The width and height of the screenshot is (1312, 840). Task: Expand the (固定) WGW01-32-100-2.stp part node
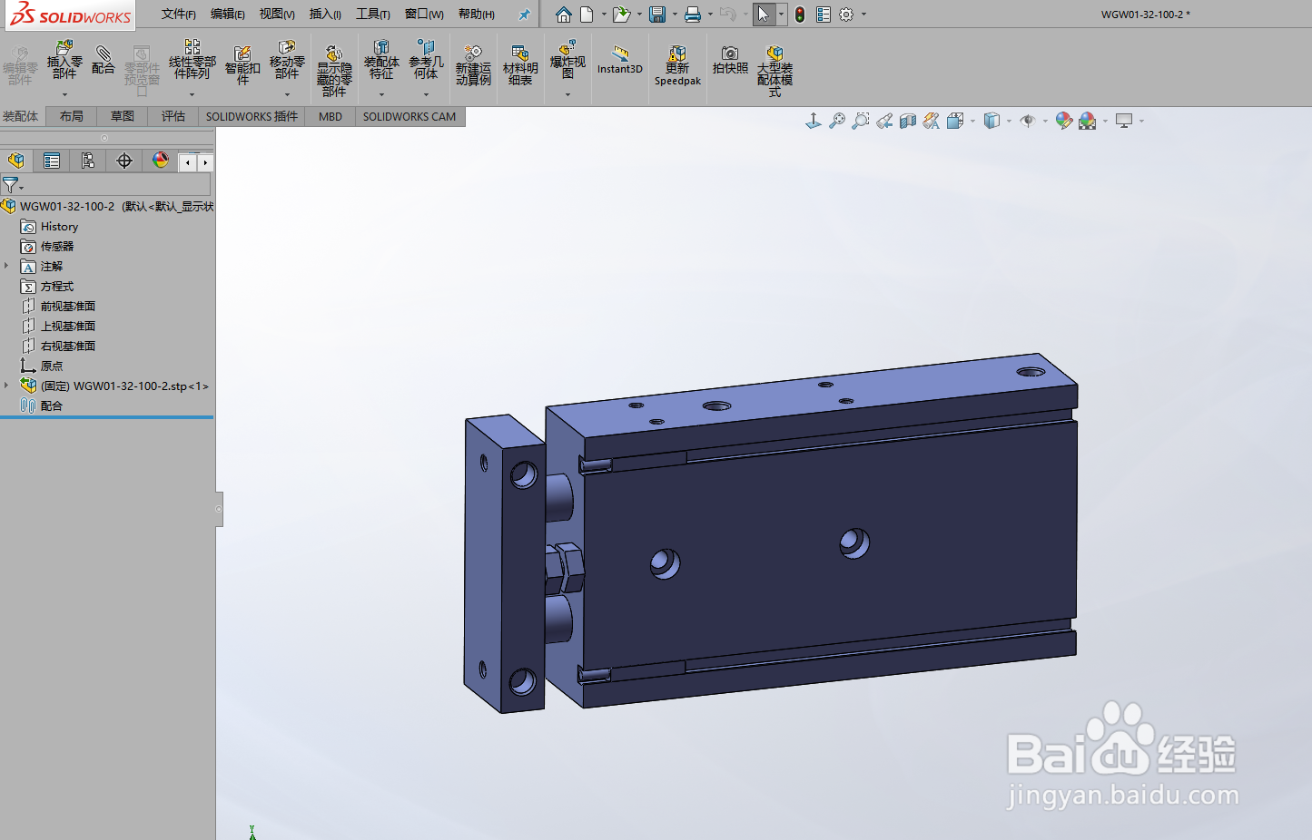[x=8, y=385]
